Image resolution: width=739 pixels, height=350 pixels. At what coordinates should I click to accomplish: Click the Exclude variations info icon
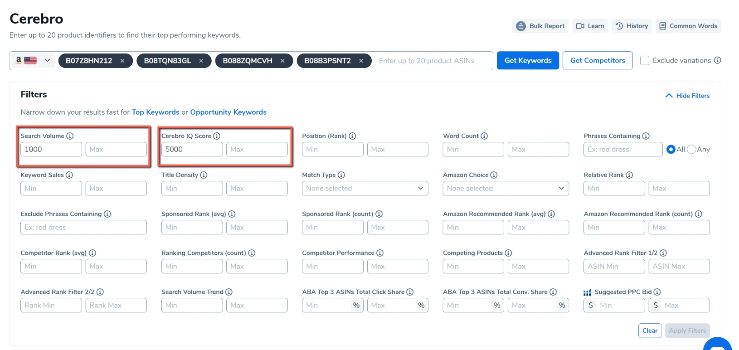pyautogui.click(x=717, y=60)
